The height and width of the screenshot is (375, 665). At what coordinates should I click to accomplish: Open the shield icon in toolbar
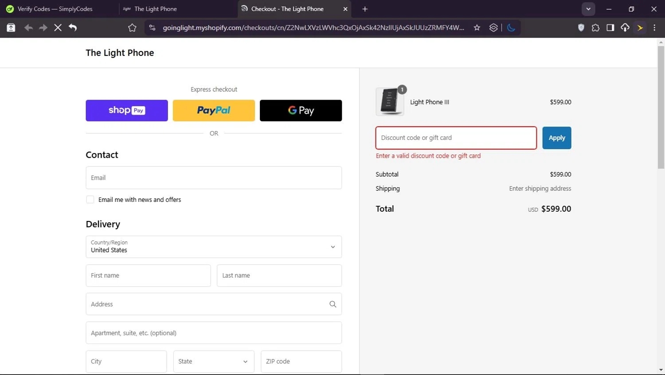pos(581,27)
